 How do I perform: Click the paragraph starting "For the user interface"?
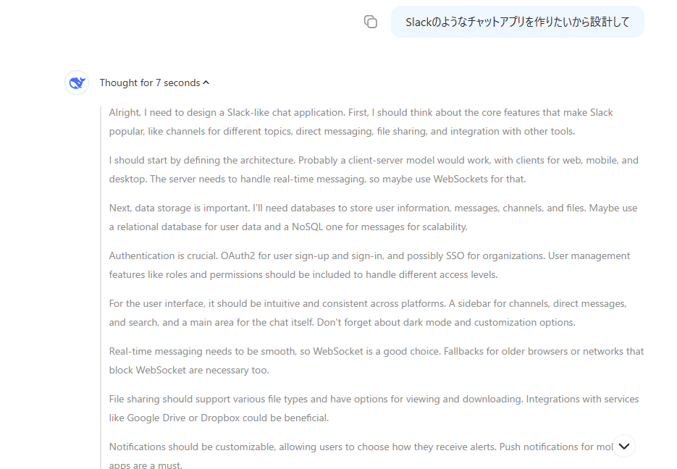[362, 313]
